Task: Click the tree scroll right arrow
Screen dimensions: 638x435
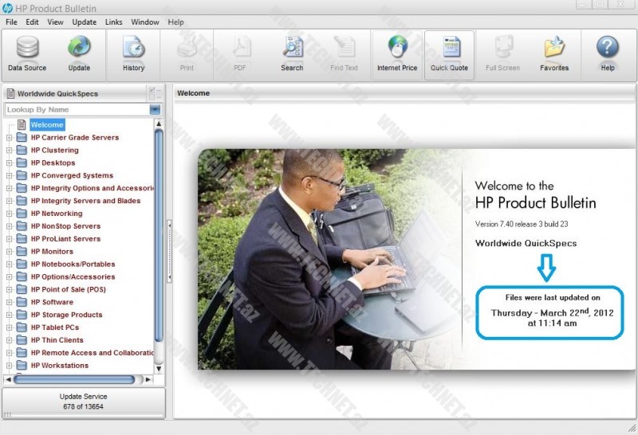Action: [x=148, y=379]
